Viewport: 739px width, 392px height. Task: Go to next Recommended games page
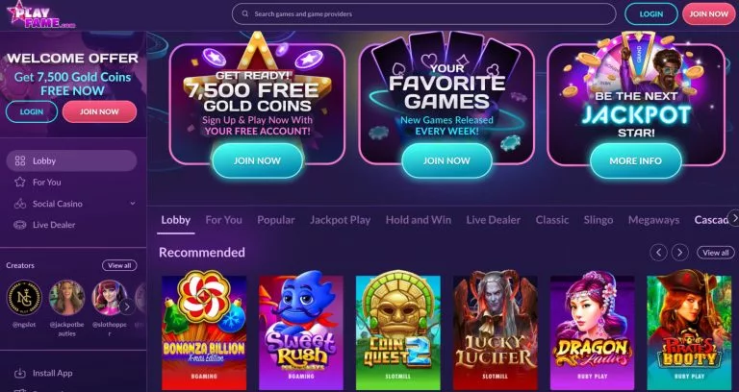click(679, 253)
